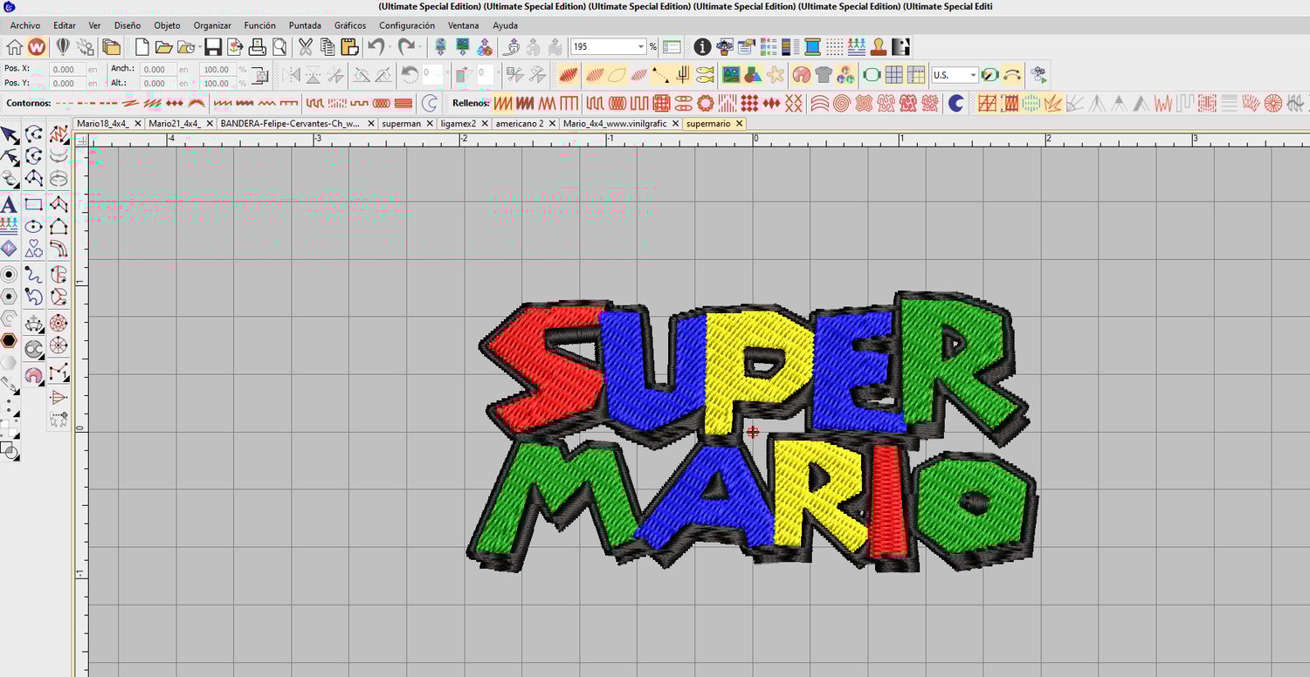Viewport: 1310px width, 677px height.
Task: Open the Puntada menu
Action: point(305,25)
